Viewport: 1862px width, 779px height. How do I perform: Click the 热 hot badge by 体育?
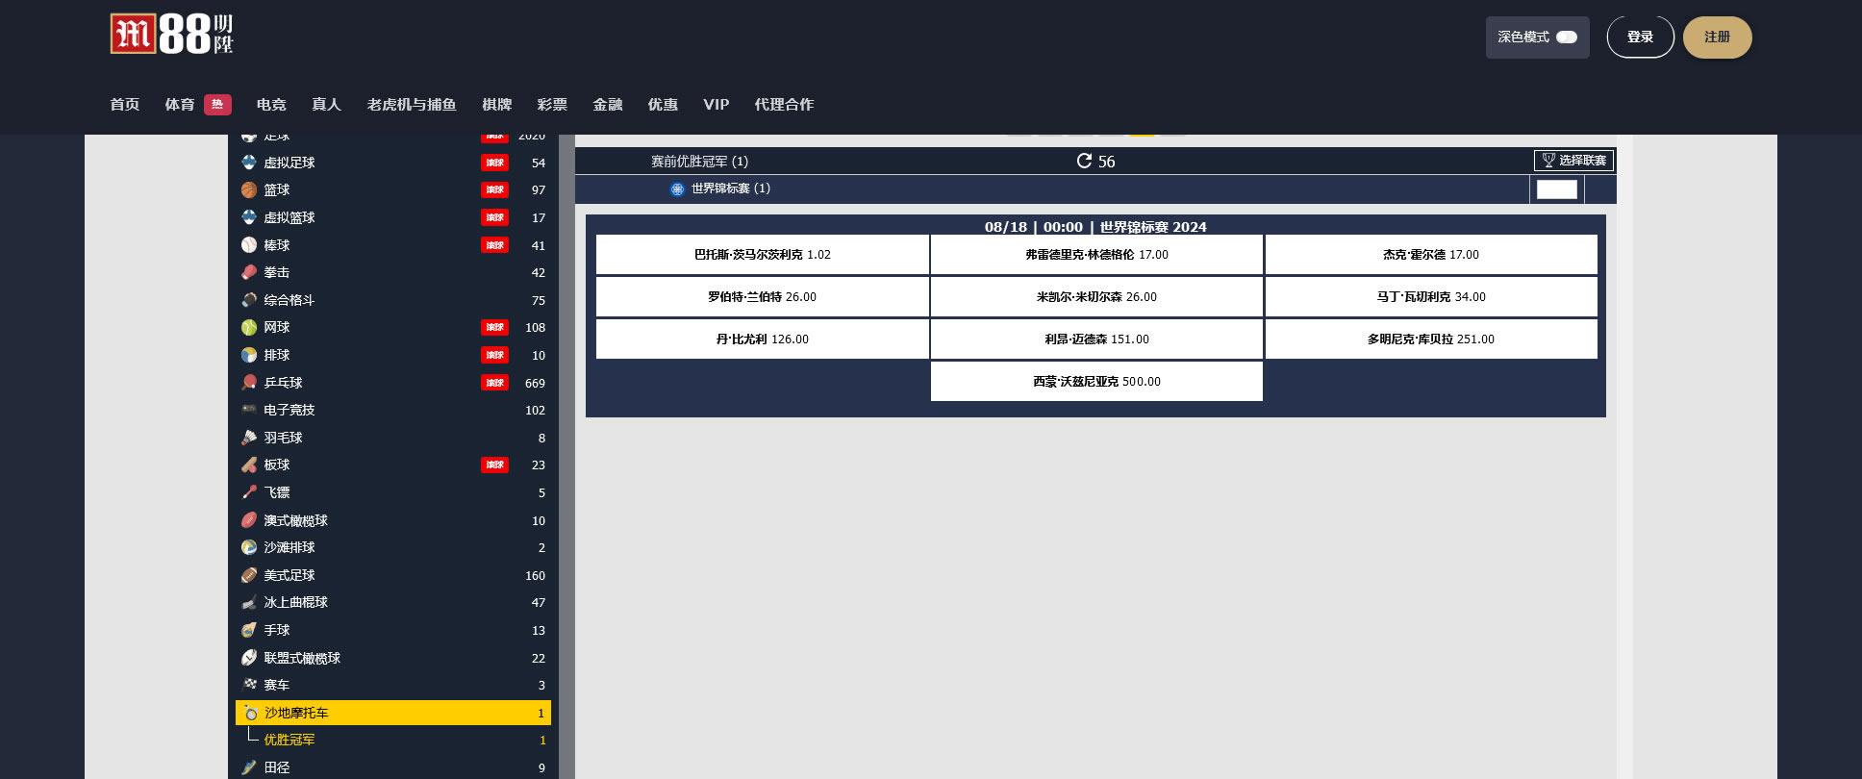(x=217, y=105)
